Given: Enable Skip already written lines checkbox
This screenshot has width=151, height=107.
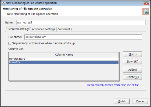Looking at the screenshot, I should click(x=10, y=43).
